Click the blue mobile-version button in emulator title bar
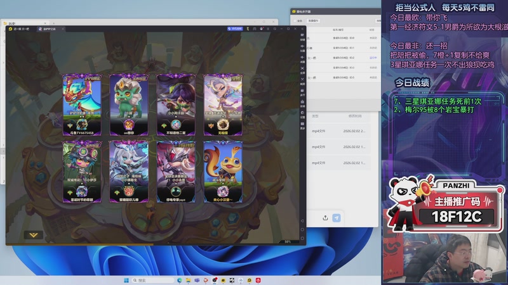This screenshot has width=508, height=285. pyautogui.click(x=235, y=28)
